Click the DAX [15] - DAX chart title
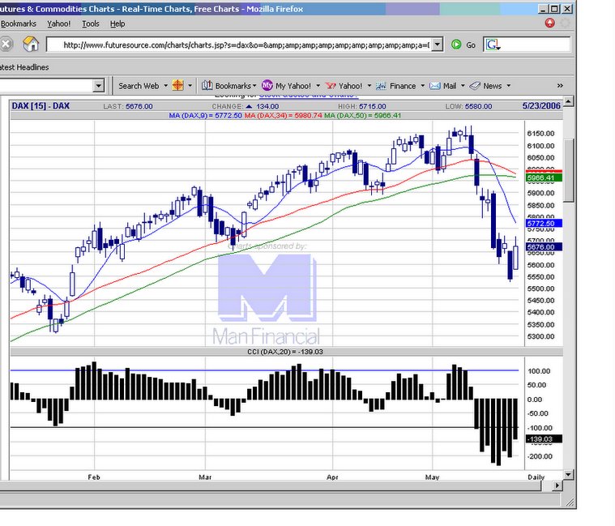This screenshot has height=526, width=615. 41,106
